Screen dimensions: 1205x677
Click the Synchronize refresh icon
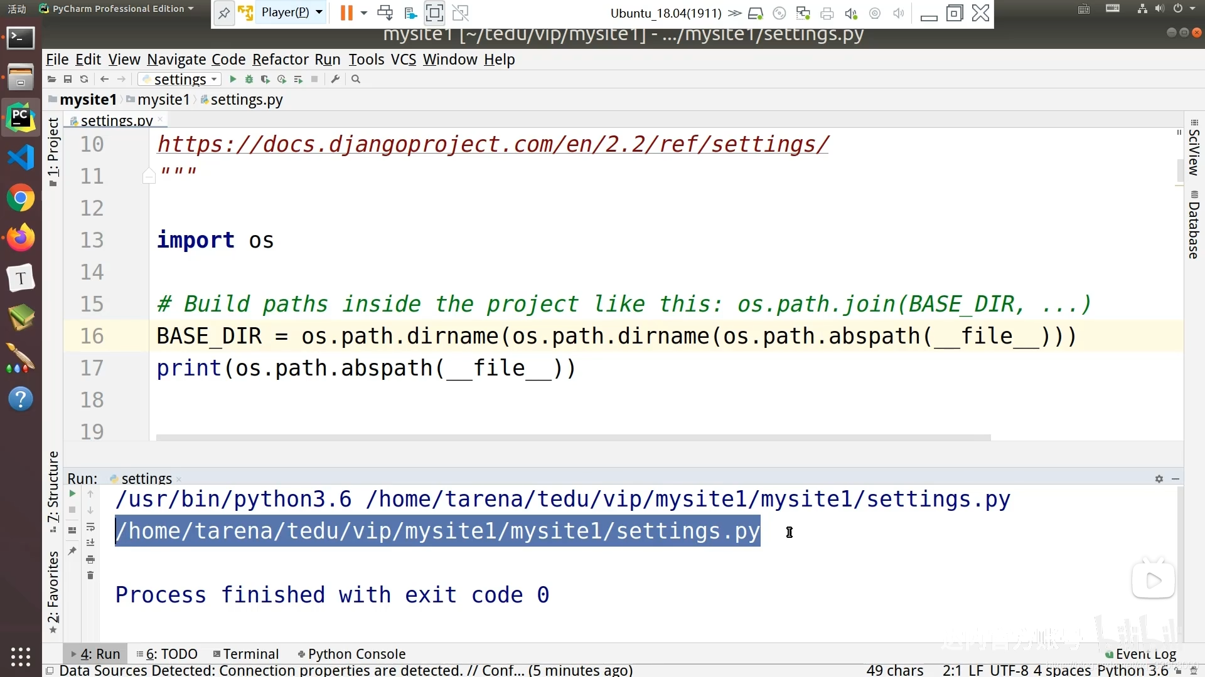[x=84, y=80]
